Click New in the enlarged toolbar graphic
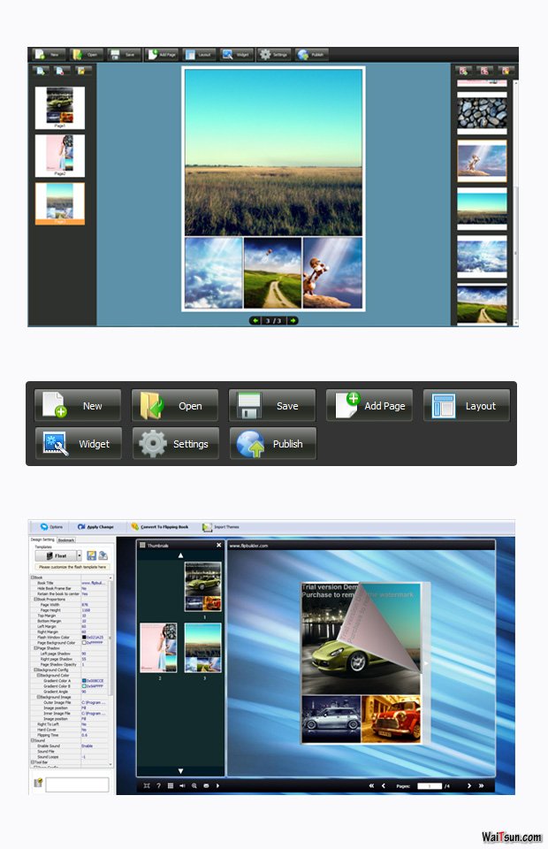 coord(78,406)
